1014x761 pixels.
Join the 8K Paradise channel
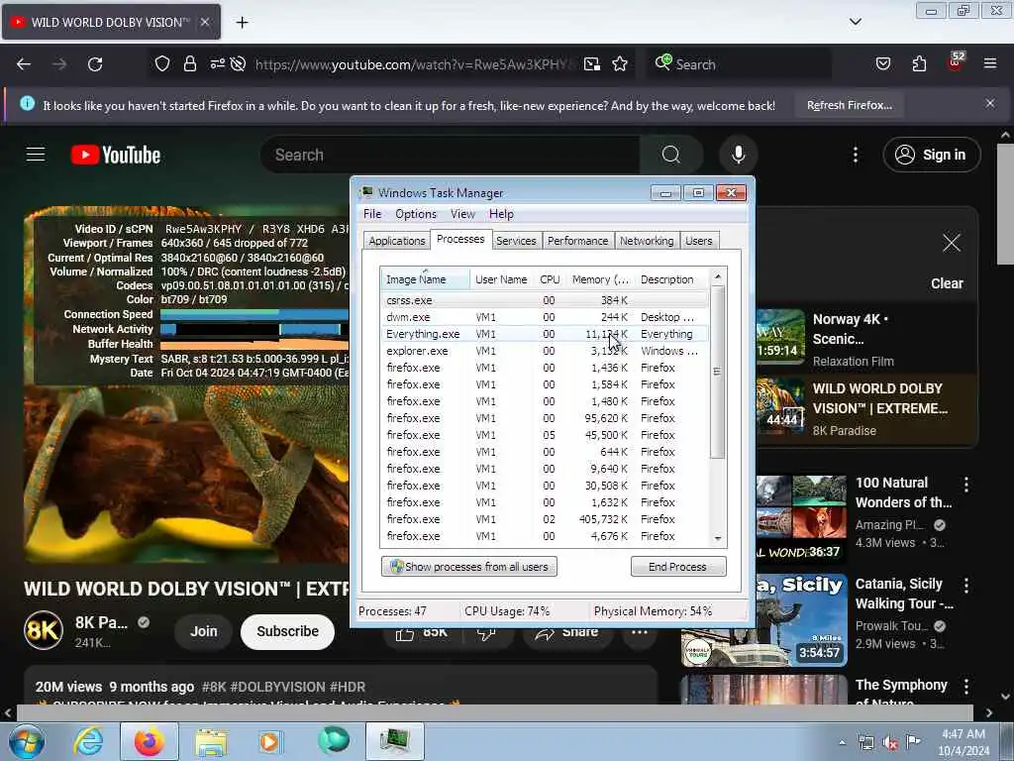tap(204, 631)
